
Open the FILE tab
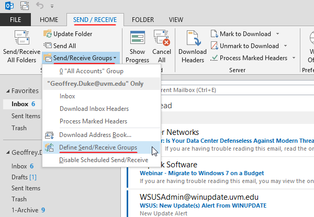[x=15, y=19]
